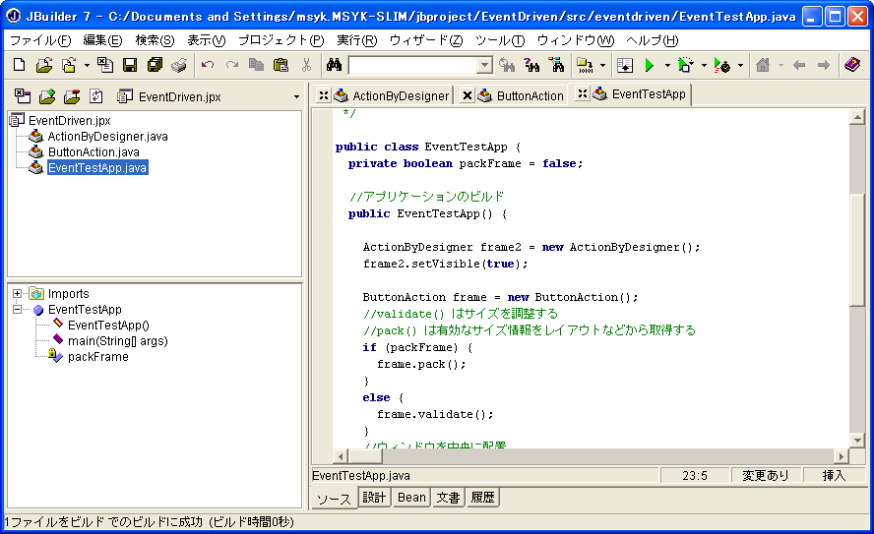Open the 履歴 history tab
The height and width of the screenshot is (534, 874).
click(x=482, y=498)
